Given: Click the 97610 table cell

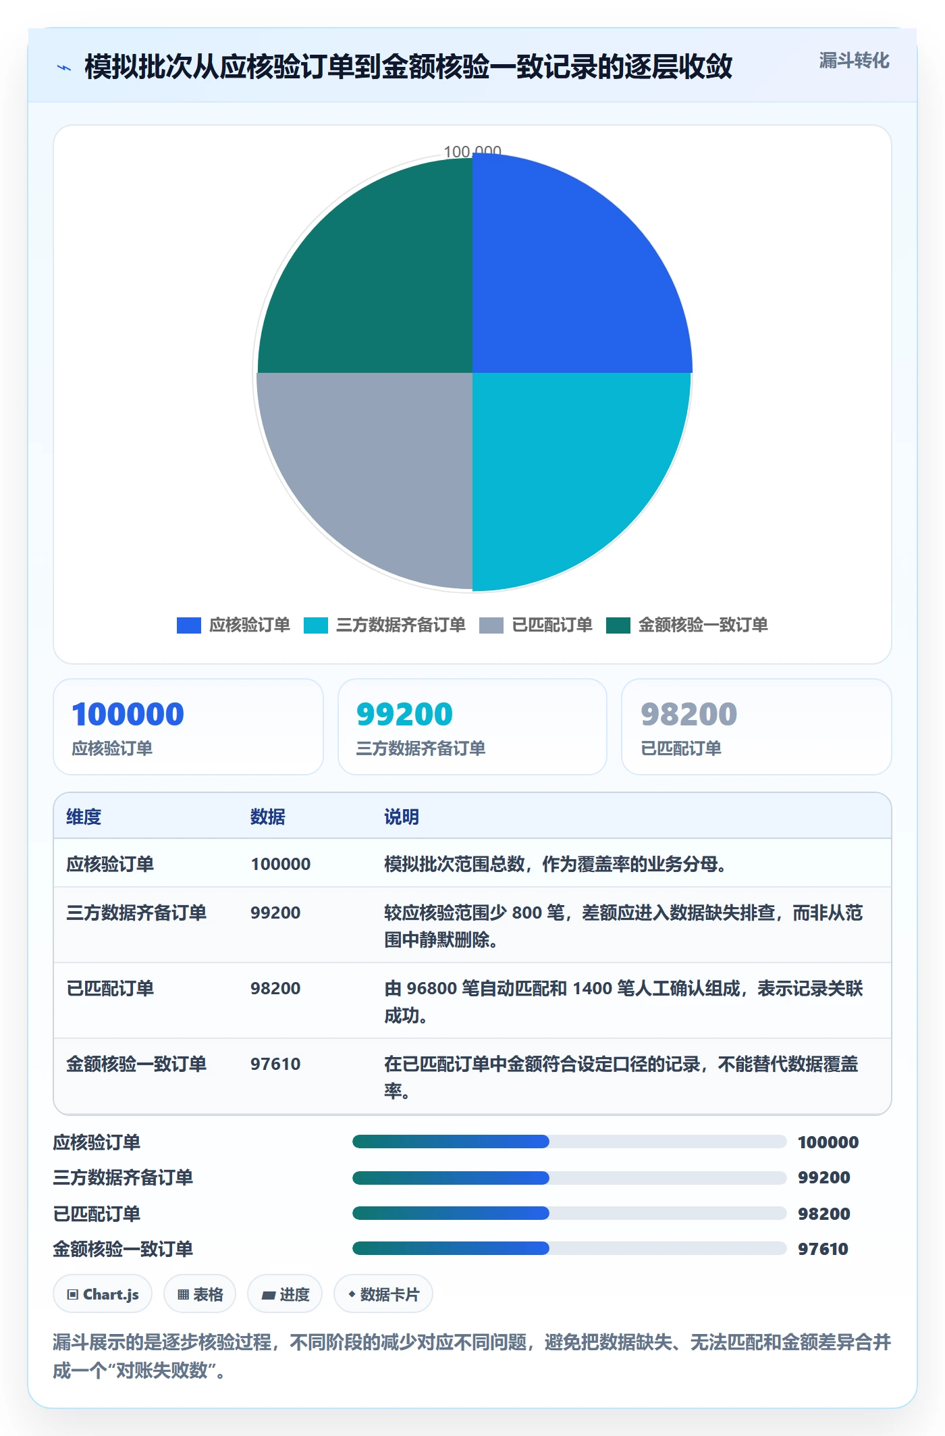Looking at the screenshot, I should point(275,1064).
